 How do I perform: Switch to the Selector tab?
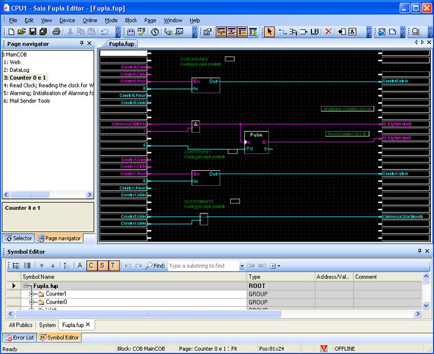tap(19, 238)
